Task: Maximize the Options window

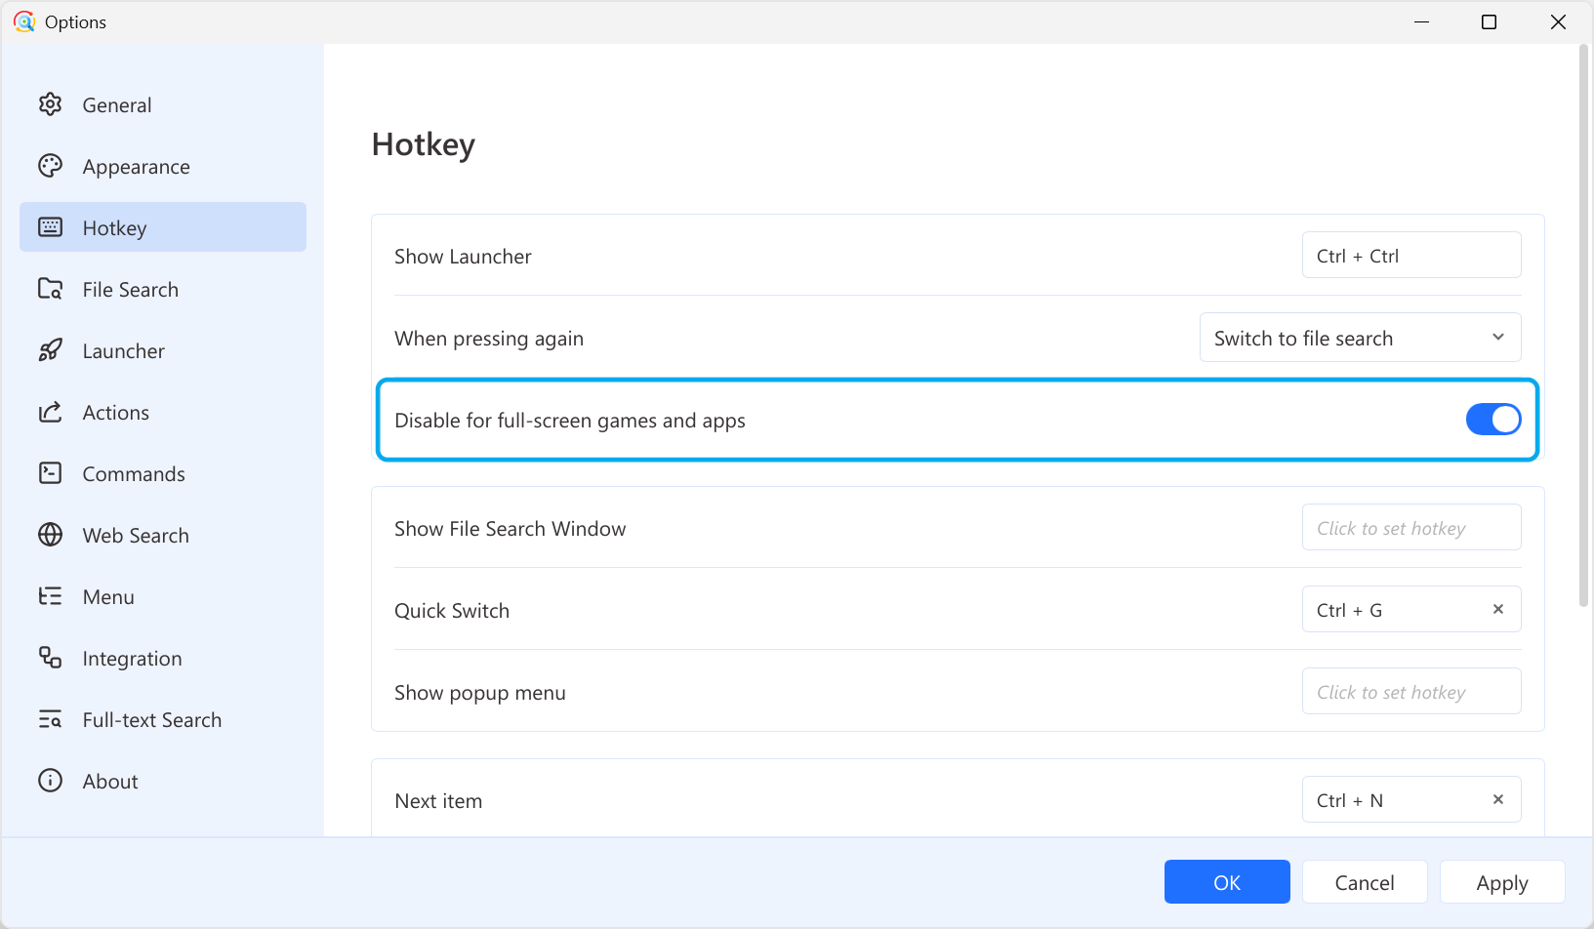Action: coord(1489,21)
